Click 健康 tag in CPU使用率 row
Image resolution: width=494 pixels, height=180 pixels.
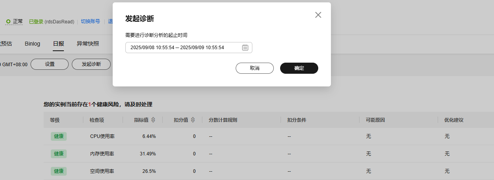(59, 136)
